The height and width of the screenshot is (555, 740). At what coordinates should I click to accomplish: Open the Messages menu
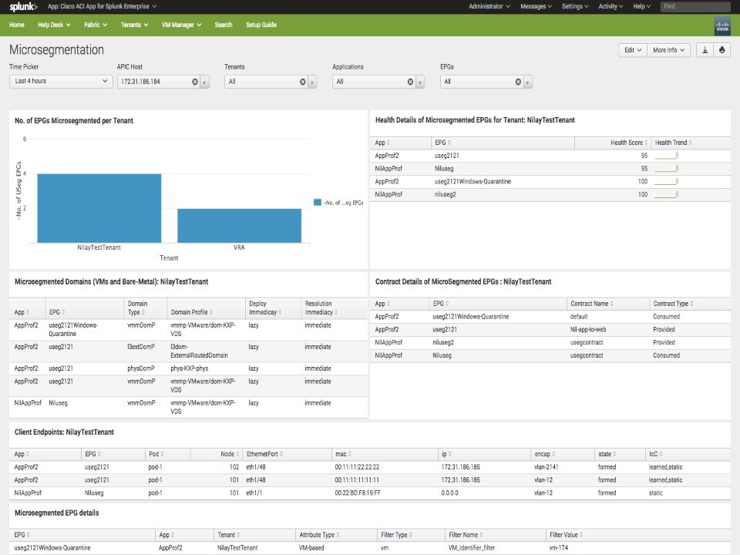point(536,7)
